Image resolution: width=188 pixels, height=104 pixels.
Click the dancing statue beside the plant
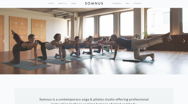click(x=137, y=37)
